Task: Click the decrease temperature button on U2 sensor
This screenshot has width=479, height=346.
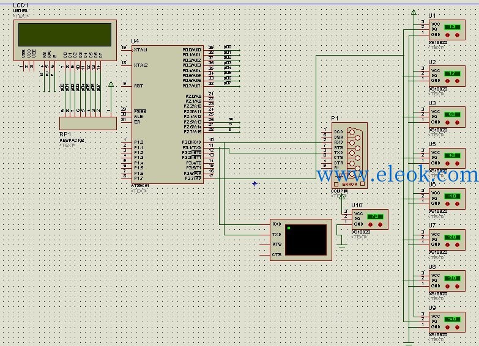Action: 448,81
